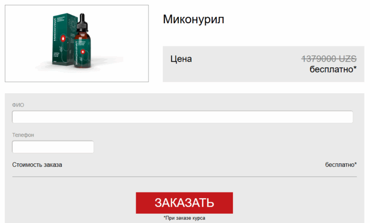Click the vertical Миконурил label on the bottle

coord(76,52)
